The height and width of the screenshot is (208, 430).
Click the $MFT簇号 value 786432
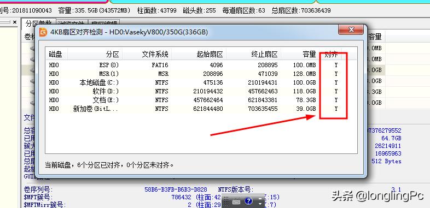click(x=181, y=197)
